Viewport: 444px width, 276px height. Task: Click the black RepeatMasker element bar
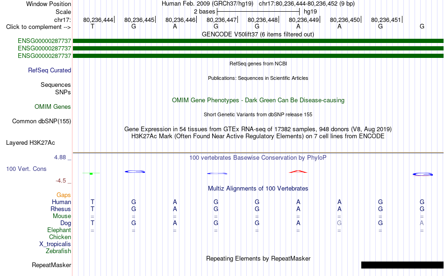click(402, 265)
